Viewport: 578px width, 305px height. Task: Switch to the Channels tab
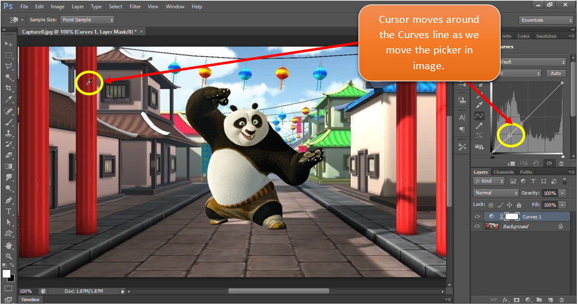pos(503,172)
